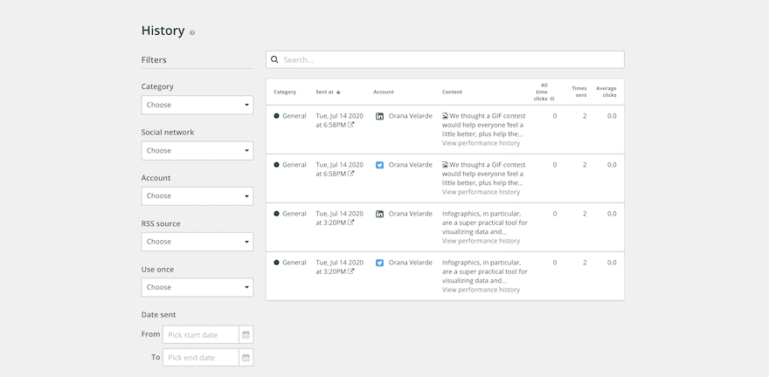Click LinkedIn icon in the Infographics row
This screenshot has width=769, height=377.
tap(379, 214)
